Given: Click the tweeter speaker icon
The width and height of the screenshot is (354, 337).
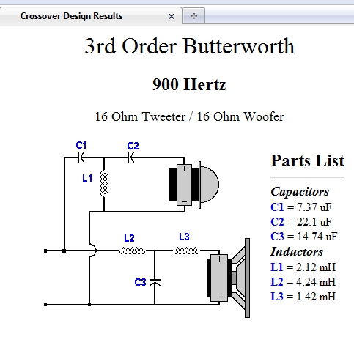Looking at the screenshot, I should (x=193, y=185).
